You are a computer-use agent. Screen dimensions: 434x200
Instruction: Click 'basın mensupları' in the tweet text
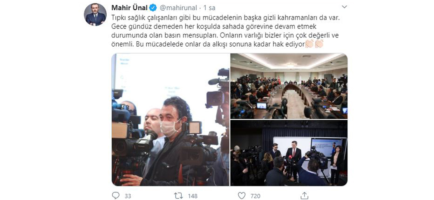pos(160,35)
